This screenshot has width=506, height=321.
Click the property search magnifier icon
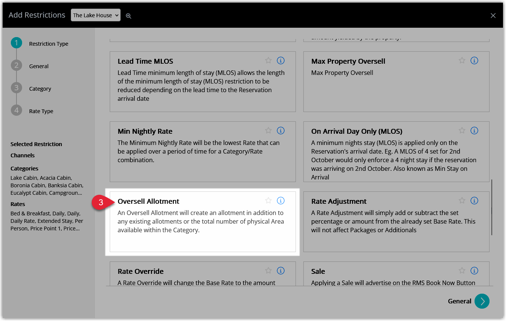click(128, 16)
